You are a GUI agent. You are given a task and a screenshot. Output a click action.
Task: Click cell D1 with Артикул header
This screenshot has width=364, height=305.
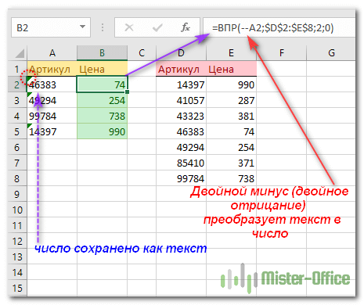181,69
